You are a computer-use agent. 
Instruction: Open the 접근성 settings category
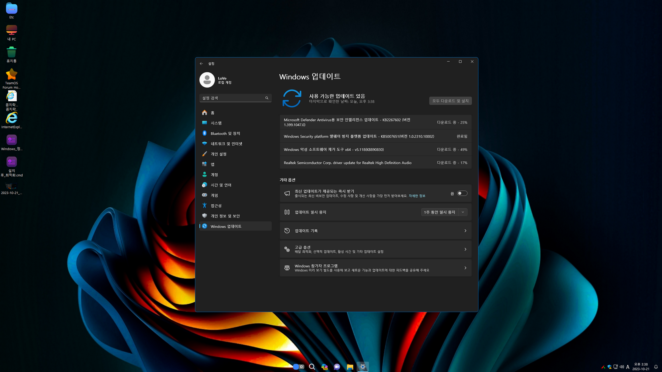click(235, 206)
